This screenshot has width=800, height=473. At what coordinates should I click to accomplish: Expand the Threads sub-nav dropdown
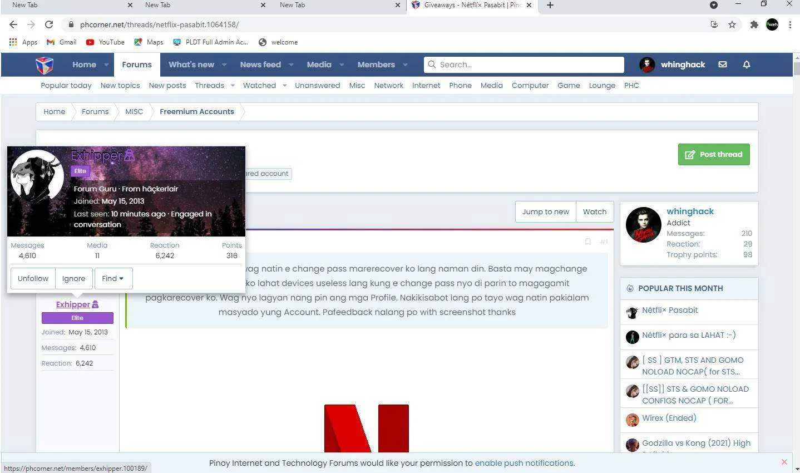click(233, 85)
